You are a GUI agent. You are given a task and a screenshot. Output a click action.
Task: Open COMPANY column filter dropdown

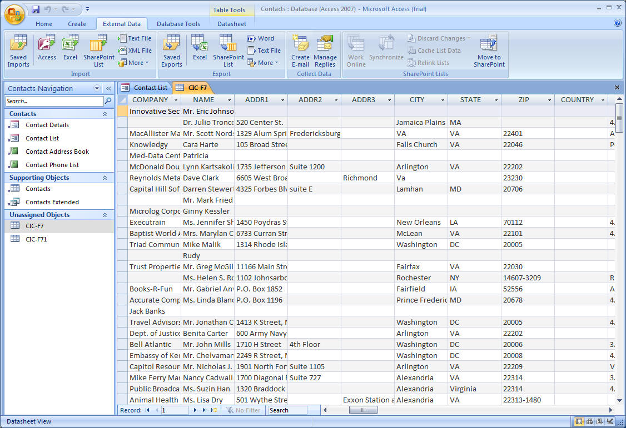(x=176, y=100)
